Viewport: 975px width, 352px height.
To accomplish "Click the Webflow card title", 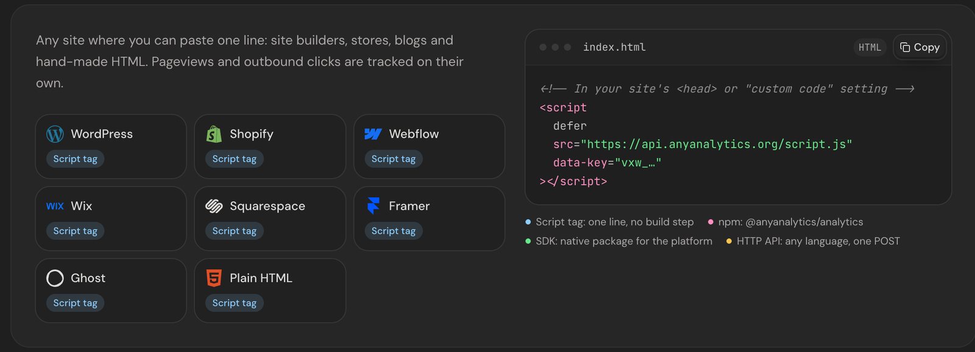I will 414,134.
